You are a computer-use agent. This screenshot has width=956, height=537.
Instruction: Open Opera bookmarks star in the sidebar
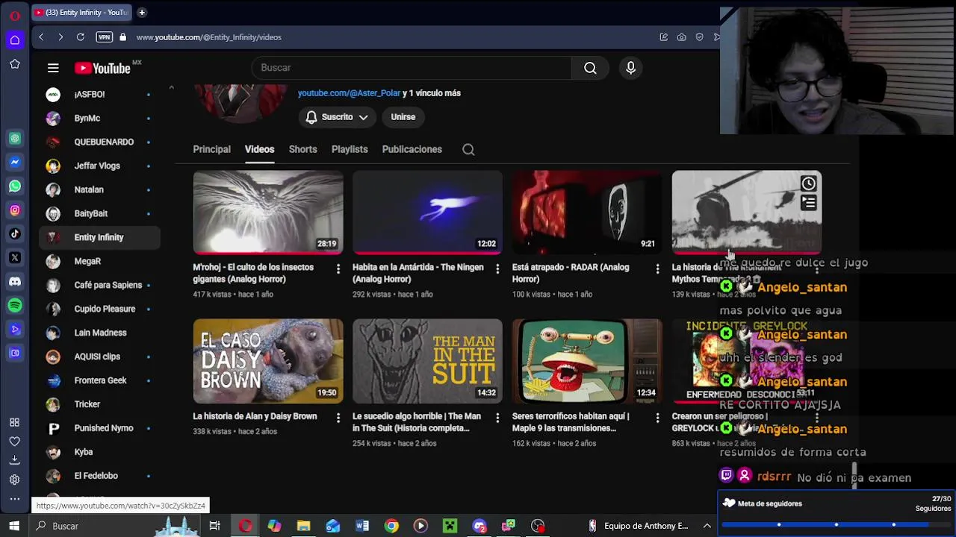pos(15,64)
